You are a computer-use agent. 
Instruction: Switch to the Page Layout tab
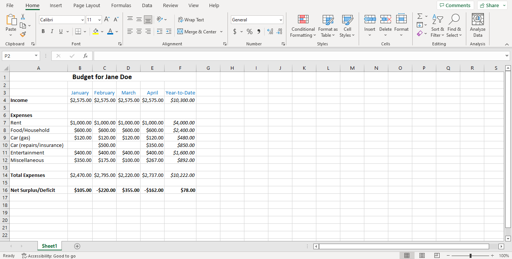(87, 5)
